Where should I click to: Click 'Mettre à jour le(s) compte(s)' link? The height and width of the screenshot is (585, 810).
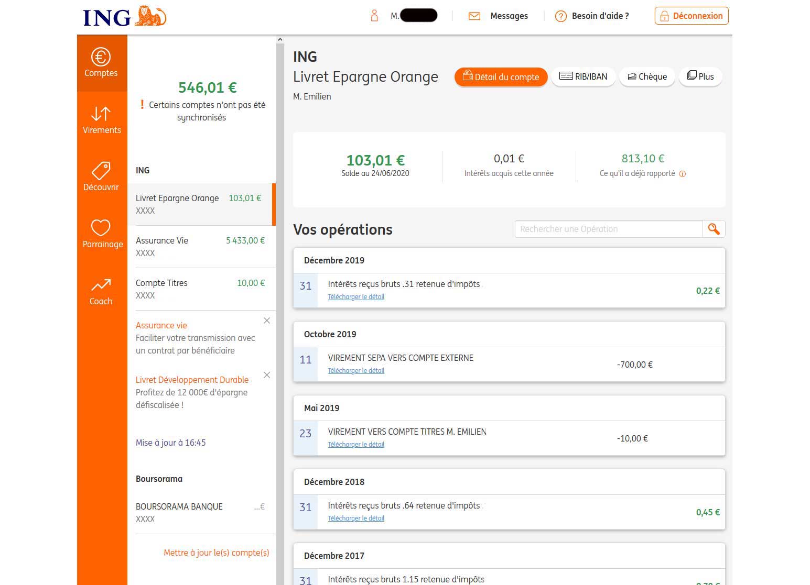(x=216, y=553)
